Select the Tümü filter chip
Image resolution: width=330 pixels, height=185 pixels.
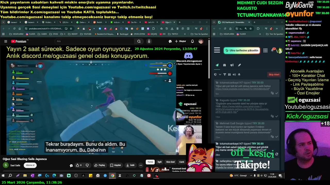point(150,162)
